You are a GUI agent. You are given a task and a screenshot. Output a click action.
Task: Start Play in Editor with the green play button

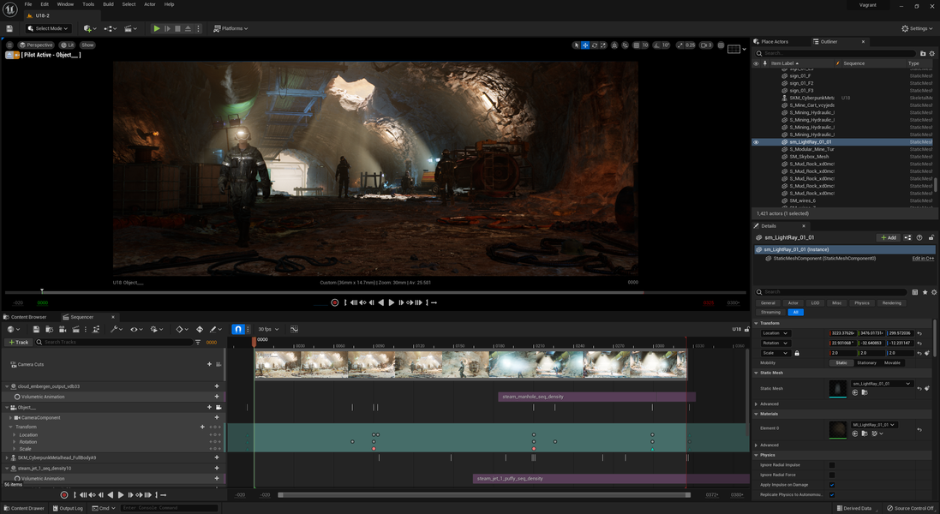click(157, 28)
